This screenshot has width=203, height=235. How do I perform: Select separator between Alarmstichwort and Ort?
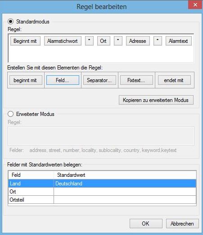click(89, 41)
